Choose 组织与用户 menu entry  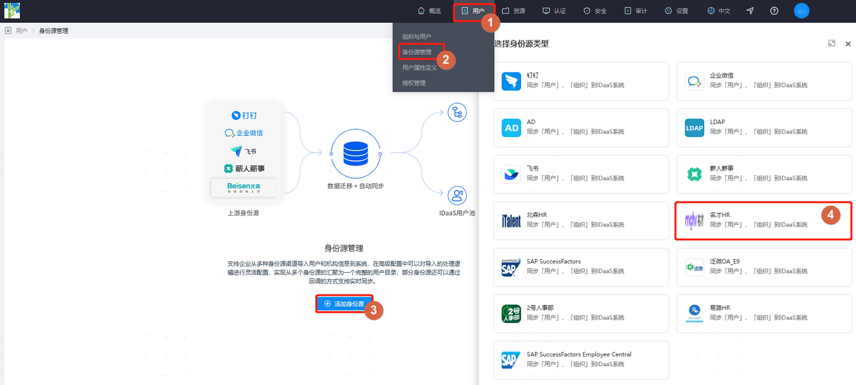(417, 37)
